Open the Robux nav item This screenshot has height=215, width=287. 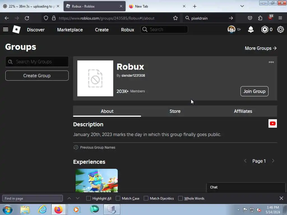(x=128, y=30)
